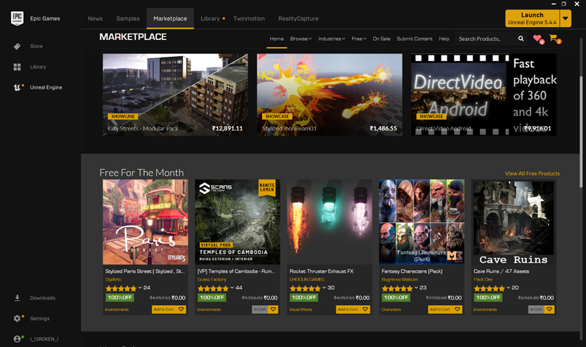Image resolution: width=586 pixels, height=347 pixels.
Task: Open the Twinmotion tab
Action: tap(249, 18)
